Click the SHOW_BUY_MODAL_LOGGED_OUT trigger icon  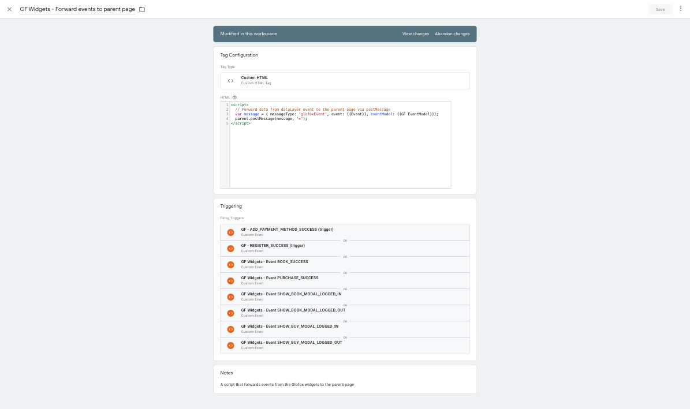230,346
